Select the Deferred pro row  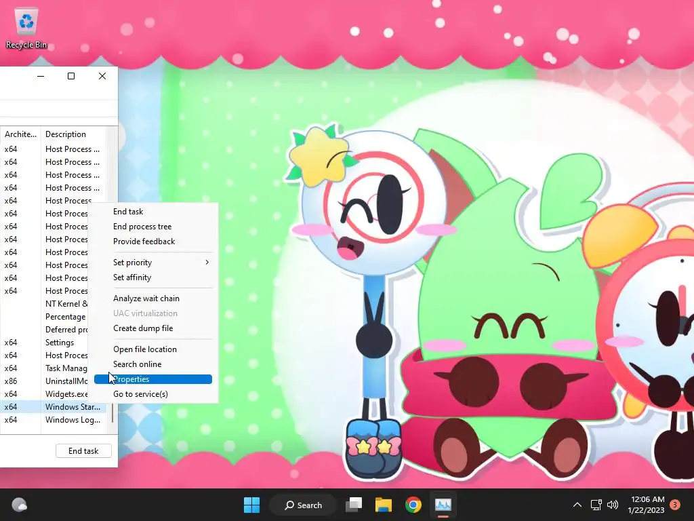coord(44,330)
